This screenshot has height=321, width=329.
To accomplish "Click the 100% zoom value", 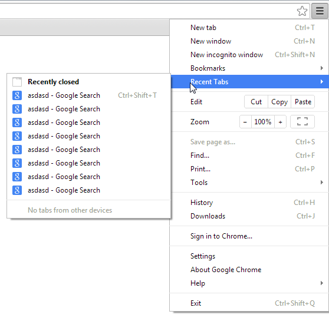I will (263, 121).
